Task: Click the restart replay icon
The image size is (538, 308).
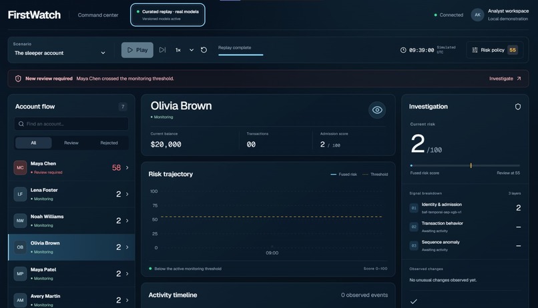Action: click(x=204, y=50)
